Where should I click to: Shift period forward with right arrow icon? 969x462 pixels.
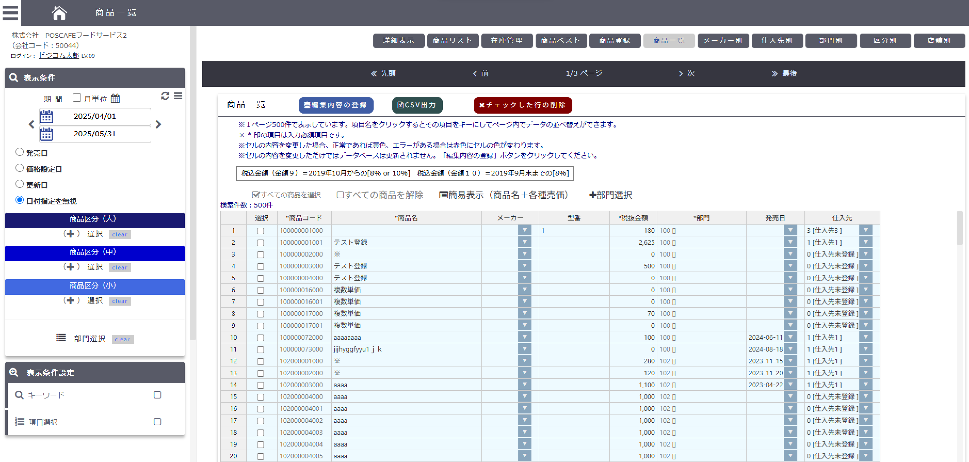tap(158, 124)
